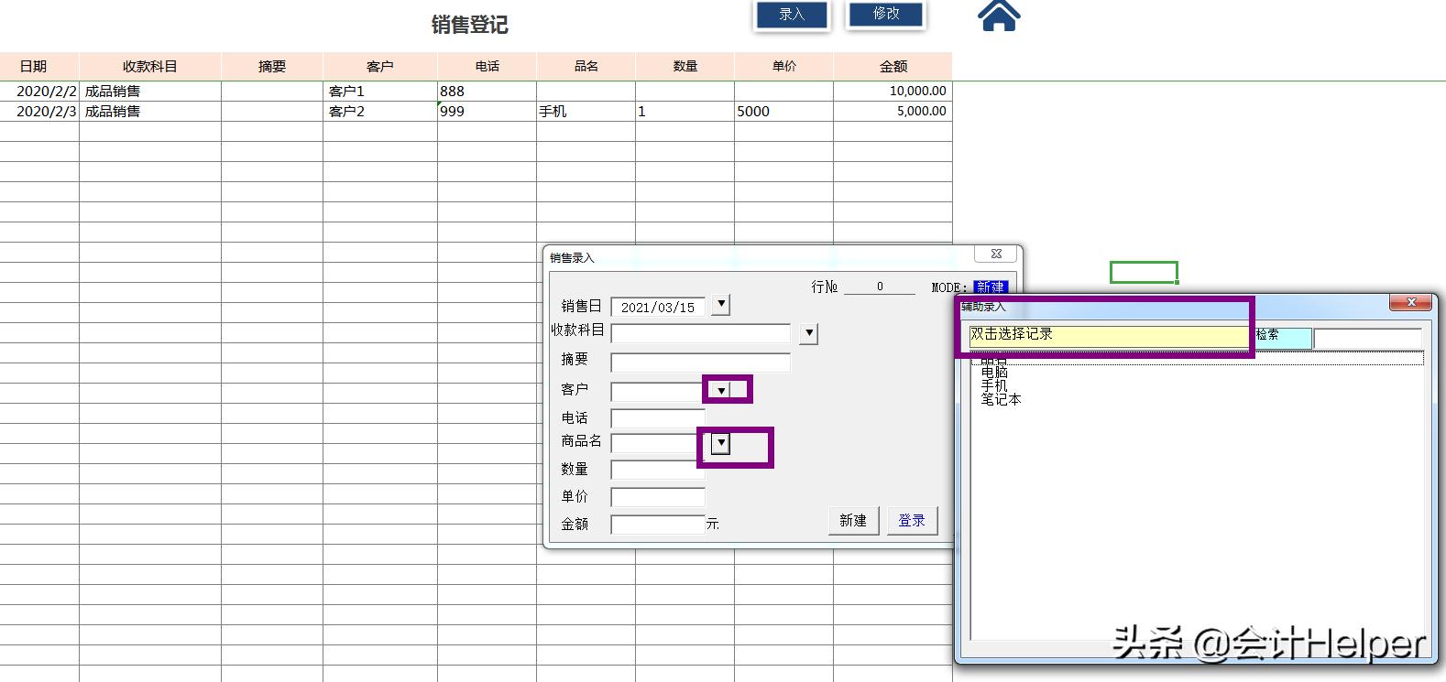This screenshot has height=682, width=1446.
Task: Select 手机 in the 辅助录入 list
Action: tap(994, 385)
